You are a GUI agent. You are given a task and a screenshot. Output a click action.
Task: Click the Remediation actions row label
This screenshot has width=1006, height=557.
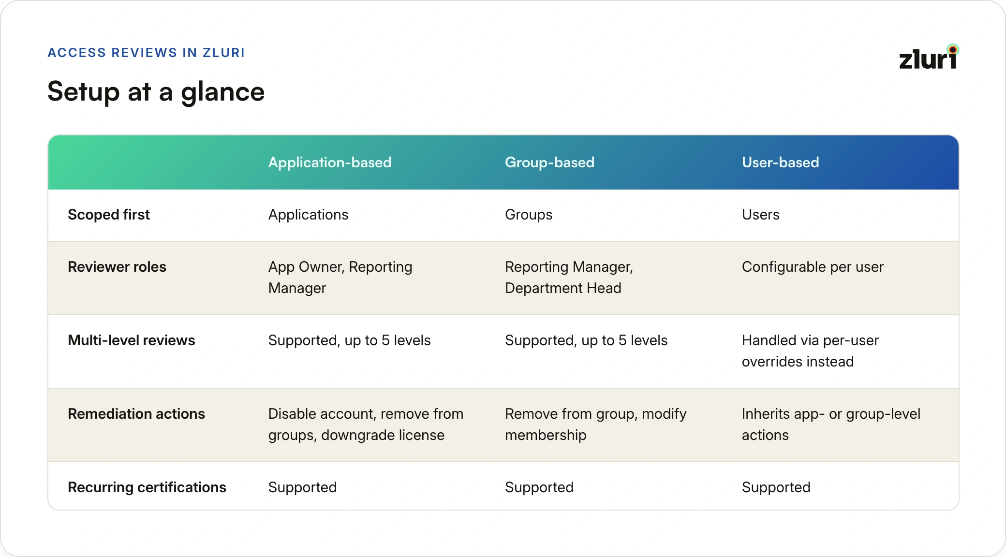click(136, 414)
